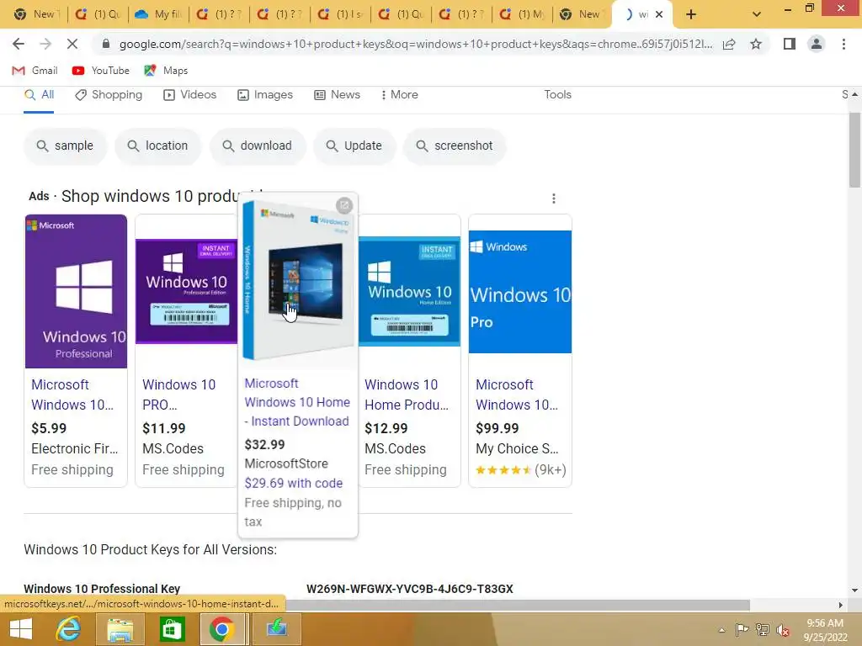Open the blue Windows 10 Pro image
Screen dimensions: 862x646
[520, 292]
